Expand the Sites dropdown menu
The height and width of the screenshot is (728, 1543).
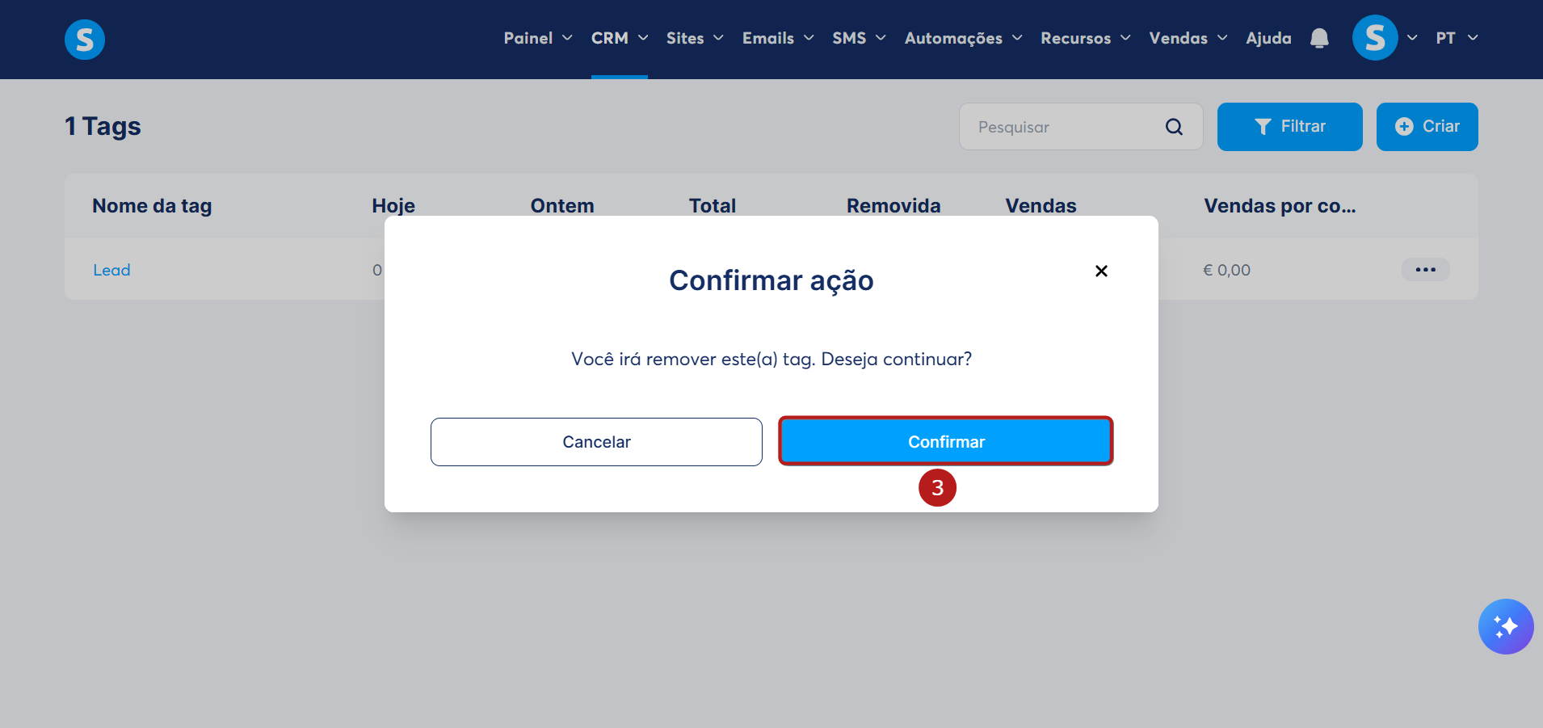coord(695,38)
